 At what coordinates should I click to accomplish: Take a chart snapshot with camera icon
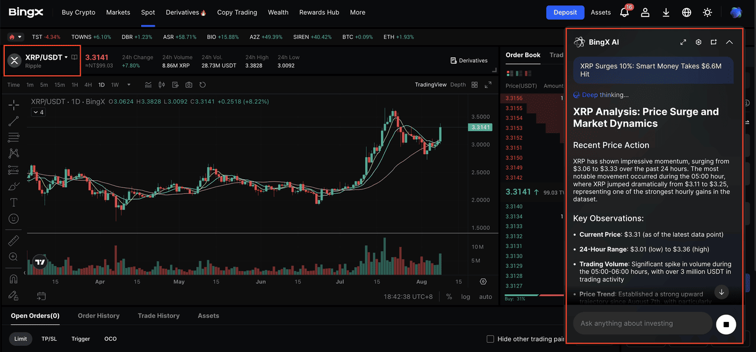point(189,85)
